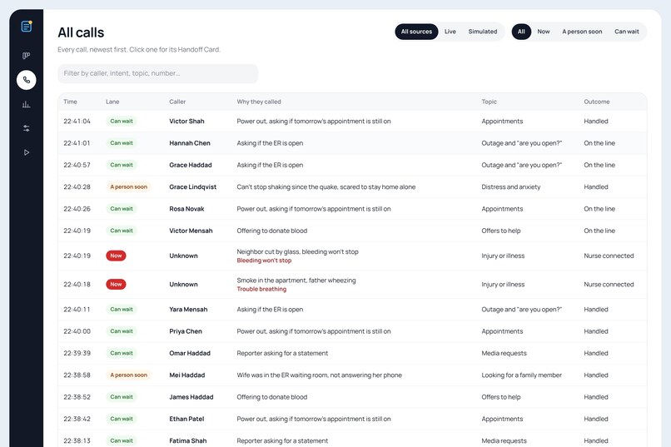This screenshot has width=671, height=447.
Task: Open Rosa Novak's call row
Action: point(352,209)
